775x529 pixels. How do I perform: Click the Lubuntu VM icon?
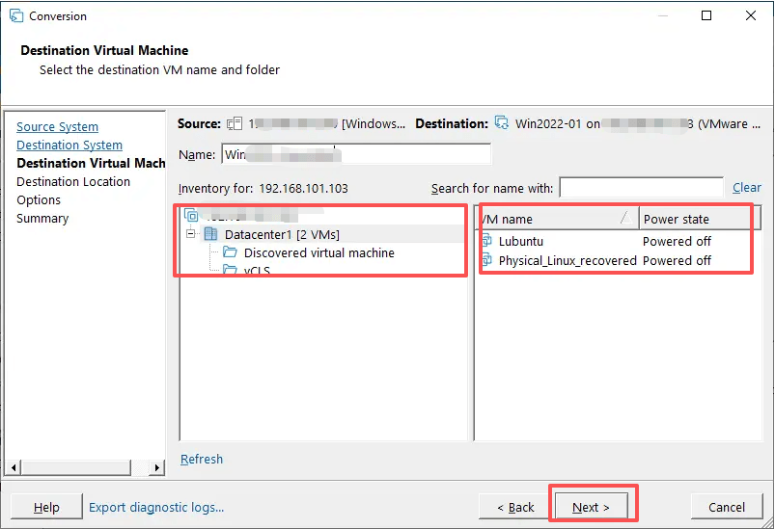point(486,241)
